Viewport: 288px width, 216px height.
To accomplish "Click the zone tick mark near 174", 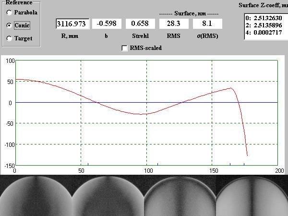I will click(244, 164).
